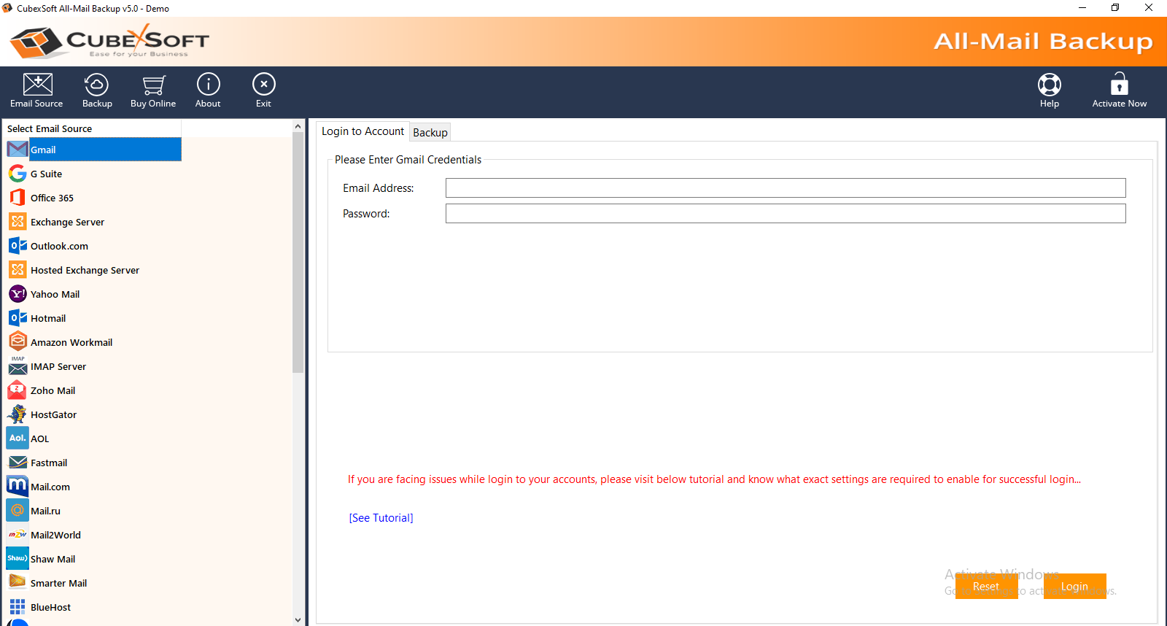The width and height of the screenshot is (1167, 626).
Task: Select 'AOL' label in list
Action: coord(39,439)
